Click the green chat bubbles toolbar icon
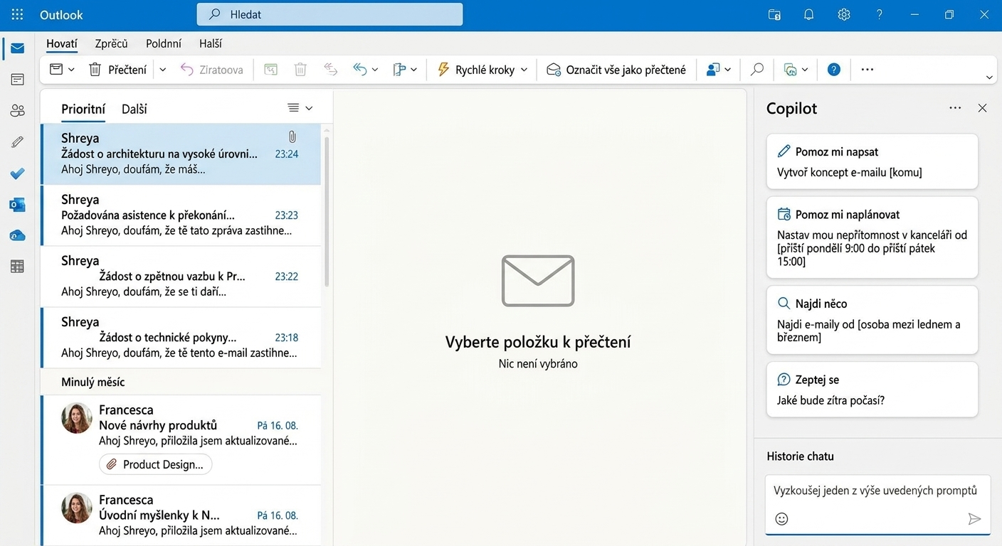Viewport: 1002px width, 546px height. (x=790, y=69)
